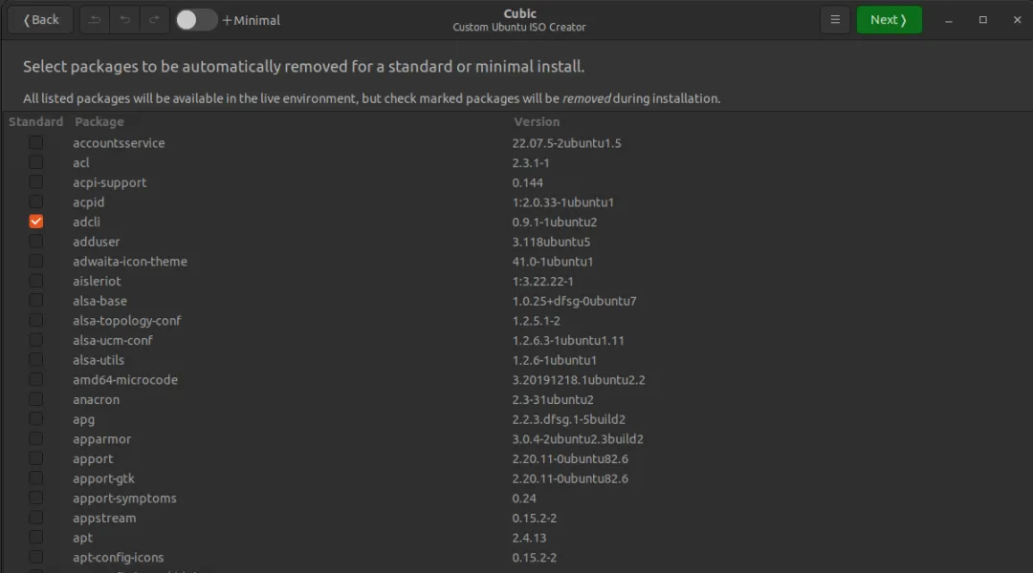Tick the alsa-utils checkbox
Viewport: 1033px width, 573px height.
[36, 360]
